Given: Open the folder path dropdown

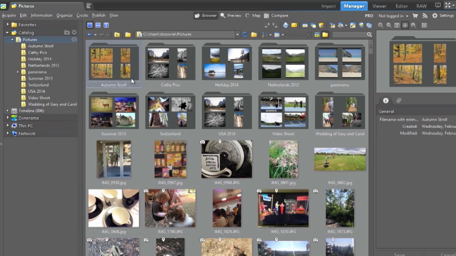Looking at the screenshot, I should (237, 34).
